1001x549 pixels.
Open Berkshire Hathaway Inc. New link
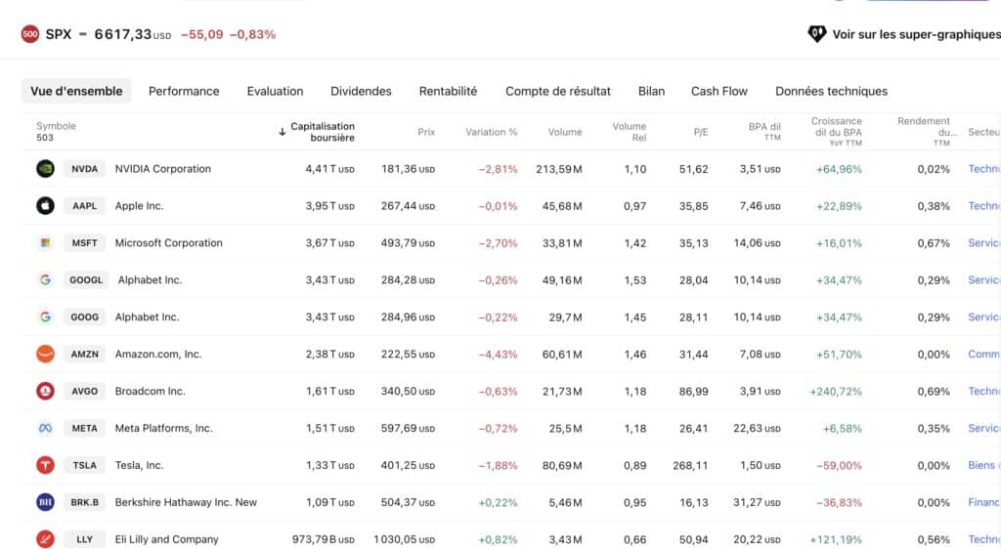[x=186, y=502]
